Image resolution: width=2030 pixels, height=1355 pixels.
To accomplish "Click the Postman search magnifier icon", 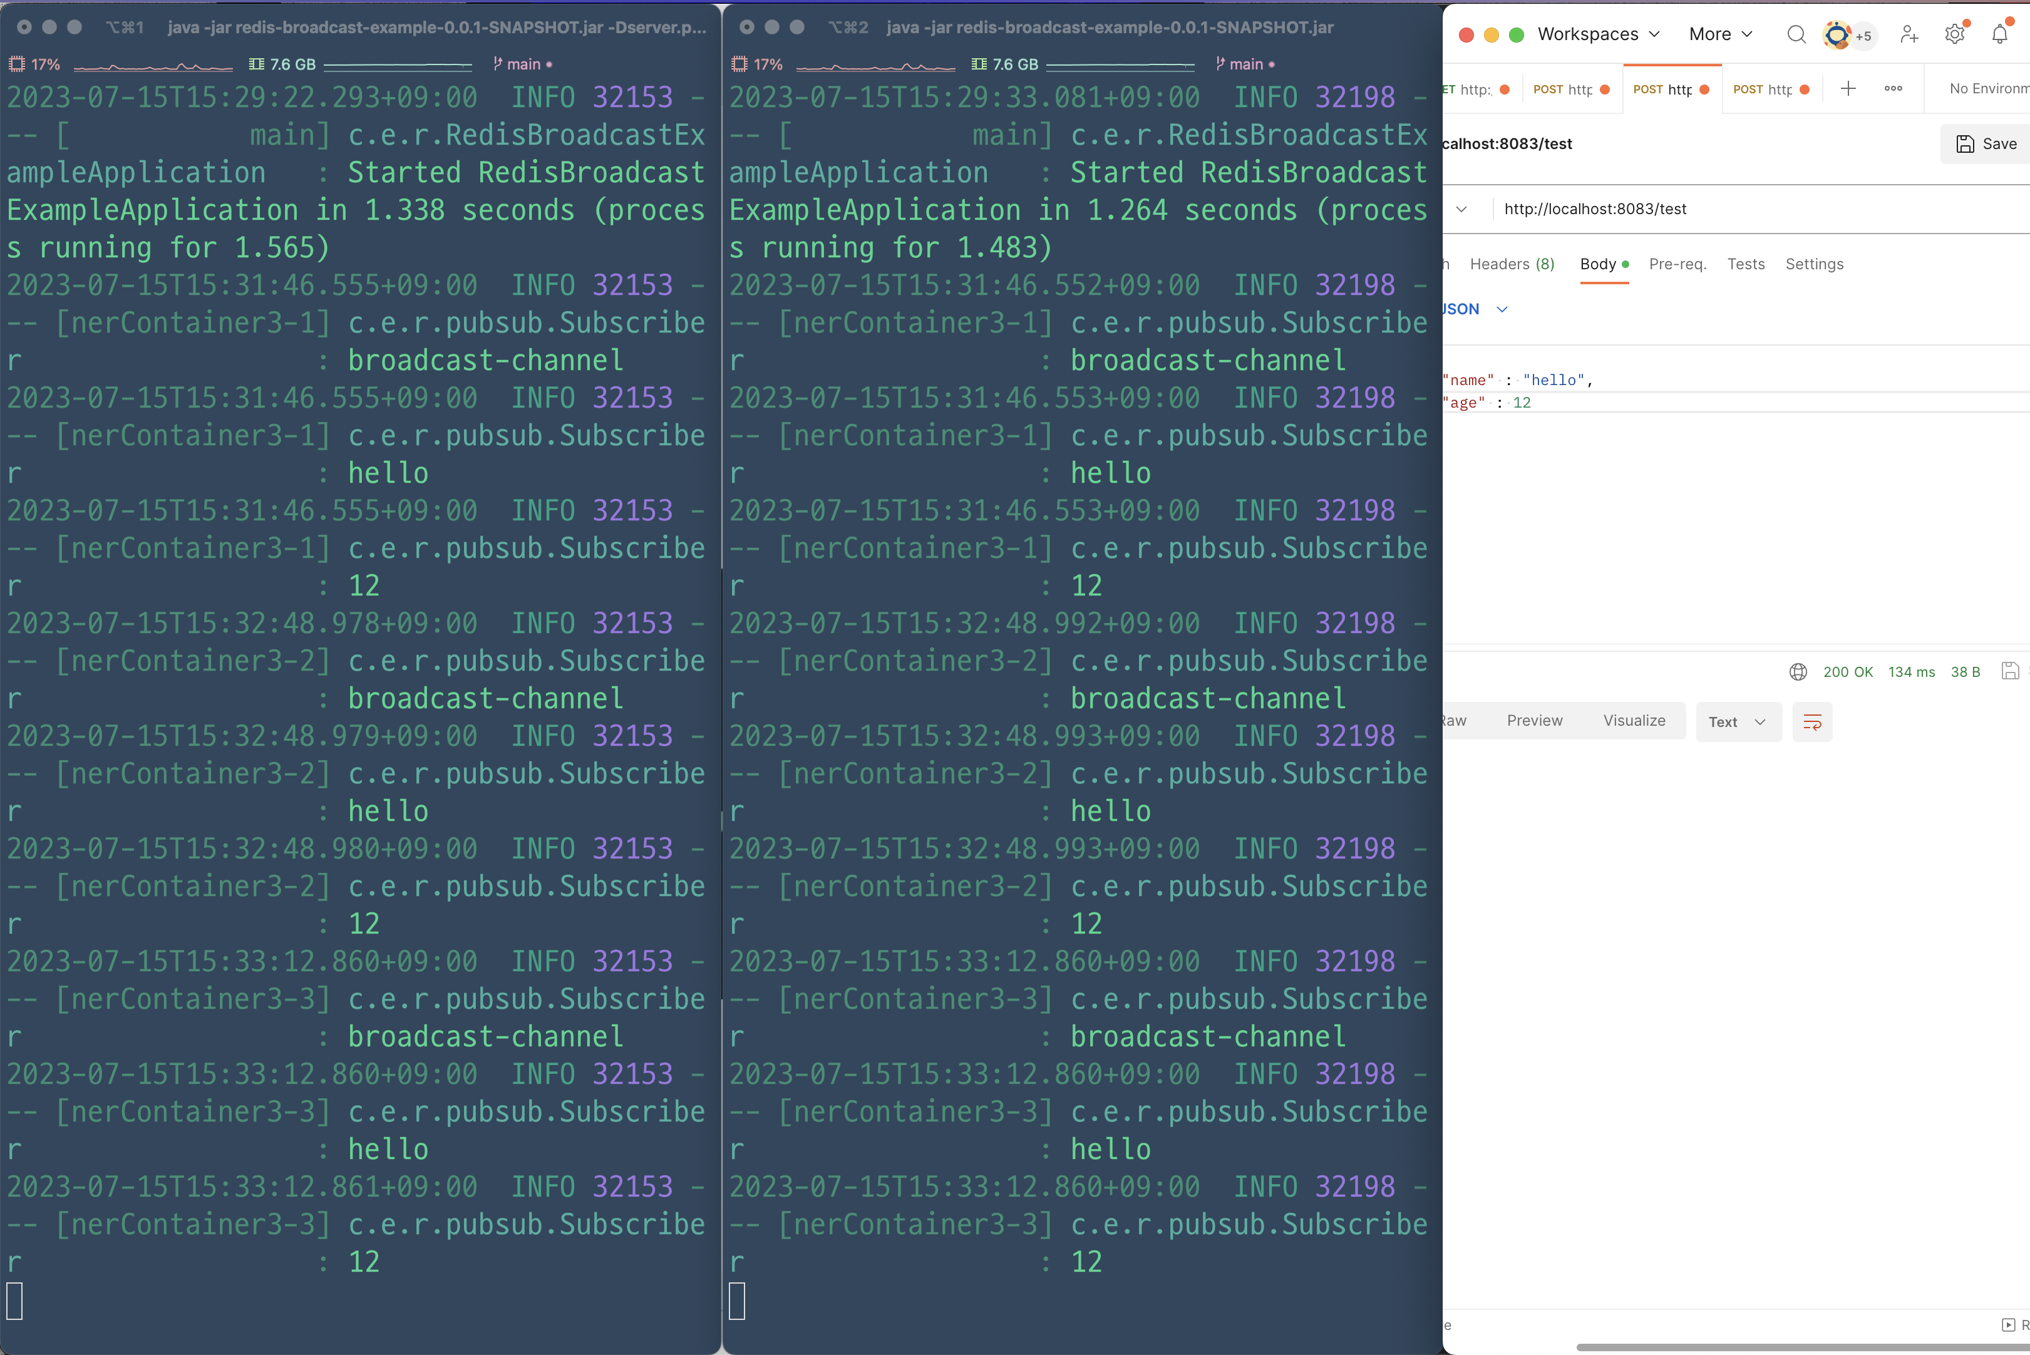I will point(1796,34).
